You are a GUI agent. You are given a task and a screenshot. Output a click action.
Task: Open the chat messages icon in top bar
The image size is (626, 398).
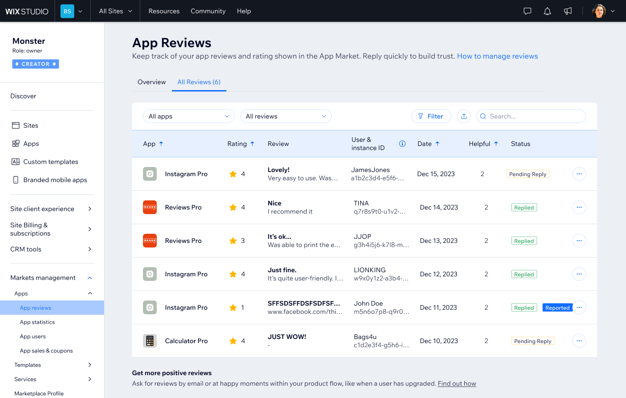pos(527,11)
